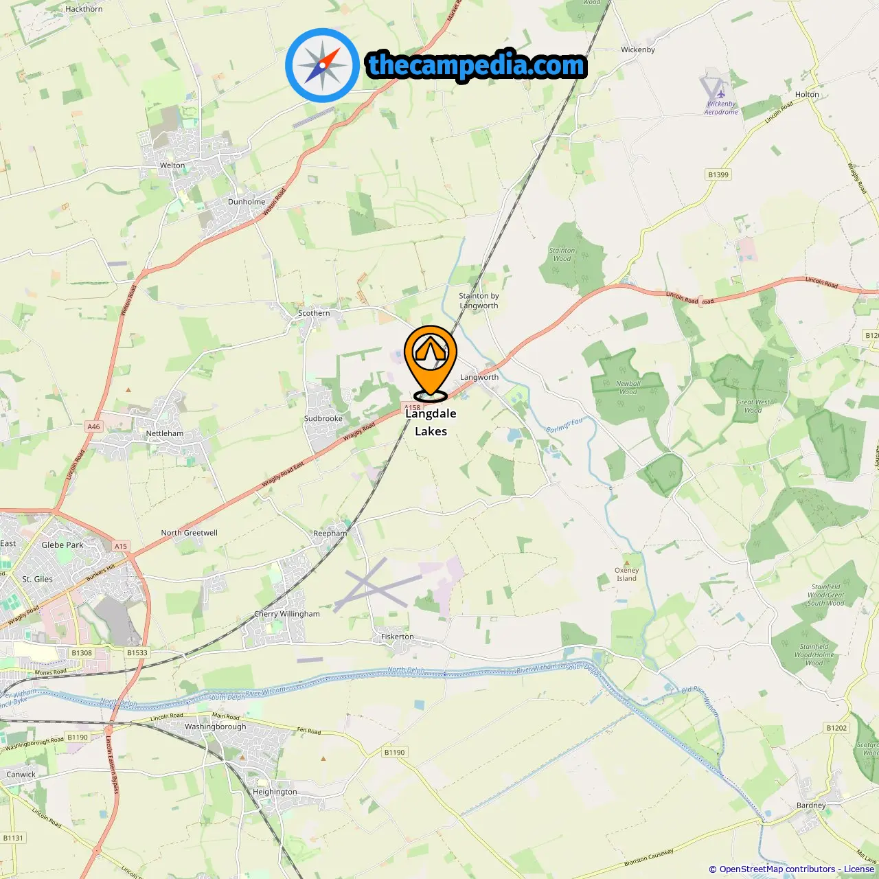
Task: Click the Oxeney Island peak marker
Action: (627, 562)
